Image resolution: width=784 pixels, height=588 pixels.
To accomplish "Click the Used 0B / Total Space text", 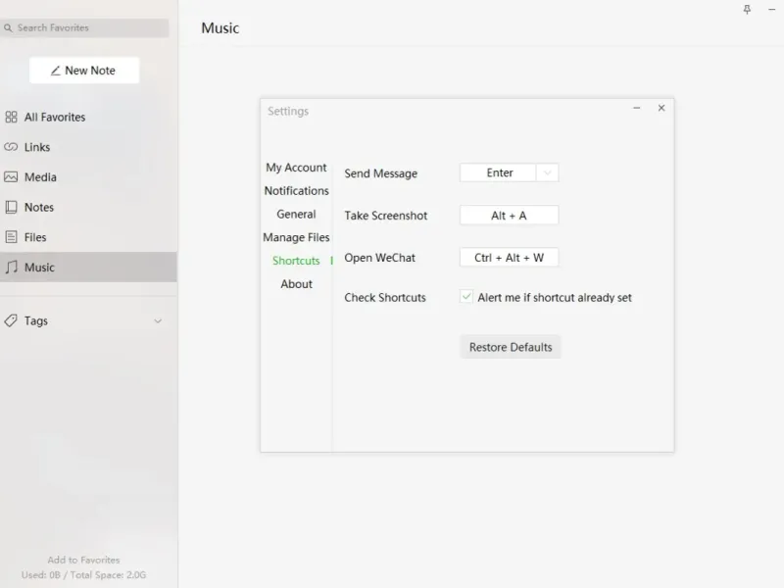I will [x=83, y=575].
